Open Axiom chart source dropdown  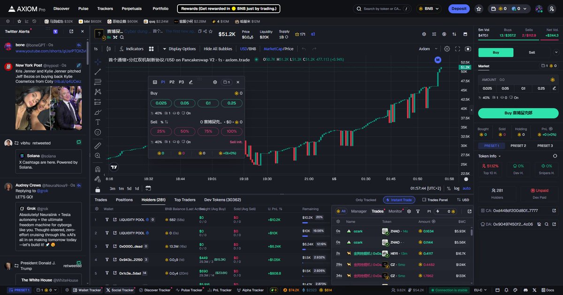tap(427, 49)
